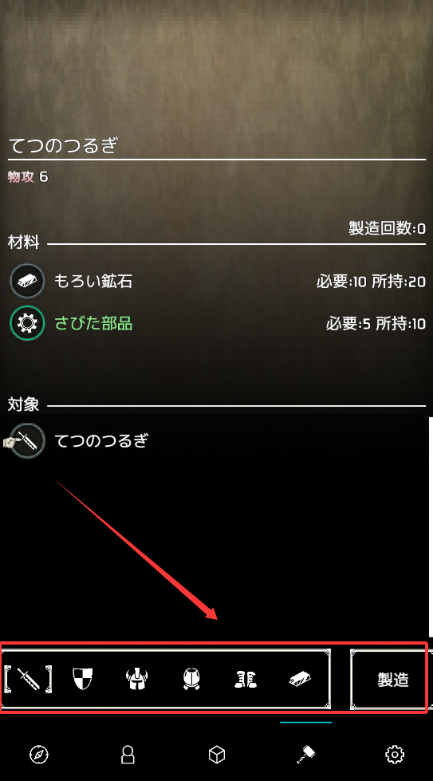Select the ingot materials category icon
Screen dimensions: 433x781
(x=300, y=679)
